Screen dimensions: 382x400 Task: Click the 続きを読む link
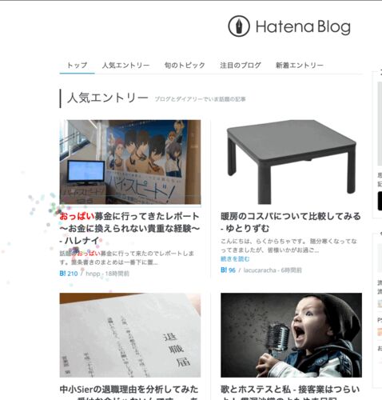235,259
